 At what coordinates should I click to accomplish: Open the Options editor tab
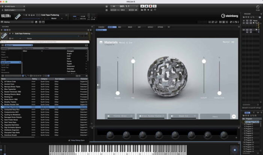[160, 27]
